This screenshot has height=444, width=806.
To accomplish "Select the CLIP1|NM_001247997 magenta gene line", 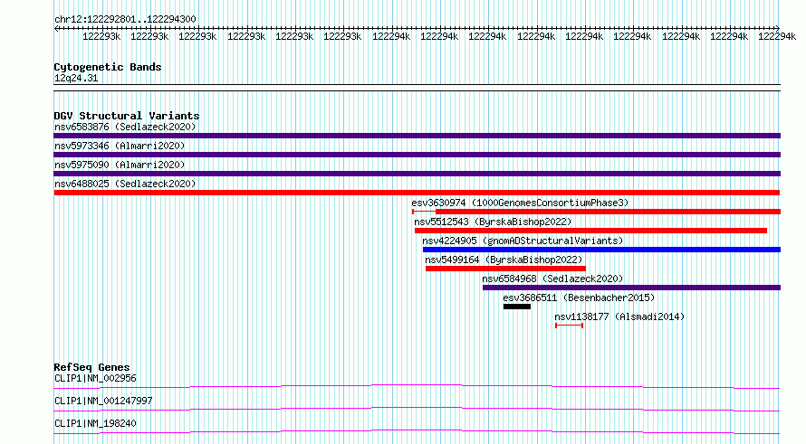I will (417, 409).
